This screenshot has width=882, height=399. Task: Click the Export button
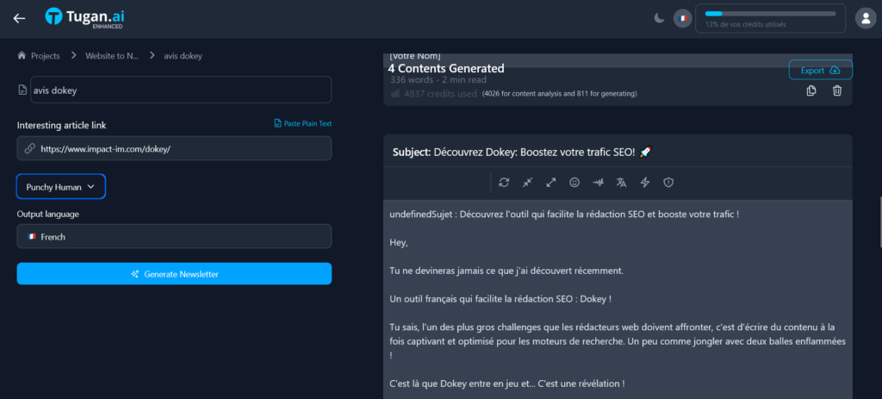click(820, 71)
